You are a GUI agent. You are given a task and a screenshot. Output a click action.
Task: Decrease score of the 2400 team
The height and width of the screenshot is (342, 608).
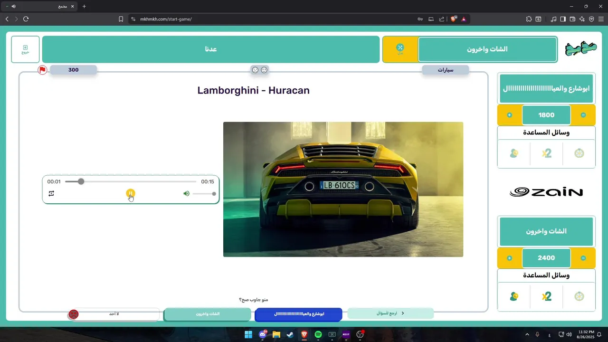[583, 258]
